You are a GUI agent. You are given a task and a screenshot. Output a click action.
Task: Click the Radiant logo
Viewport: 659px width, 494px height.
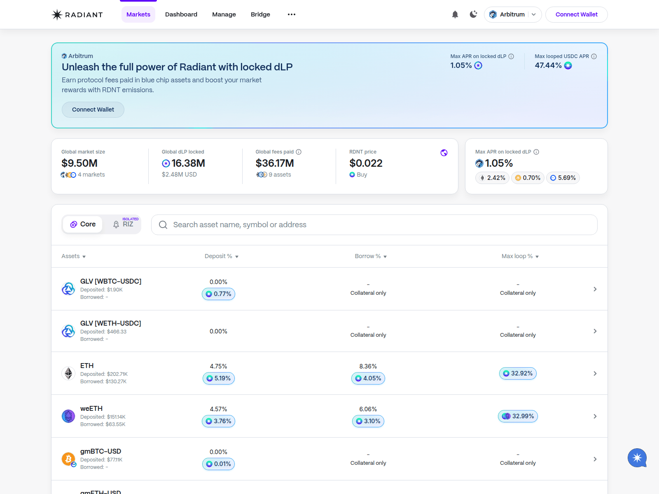coord(77,14)
